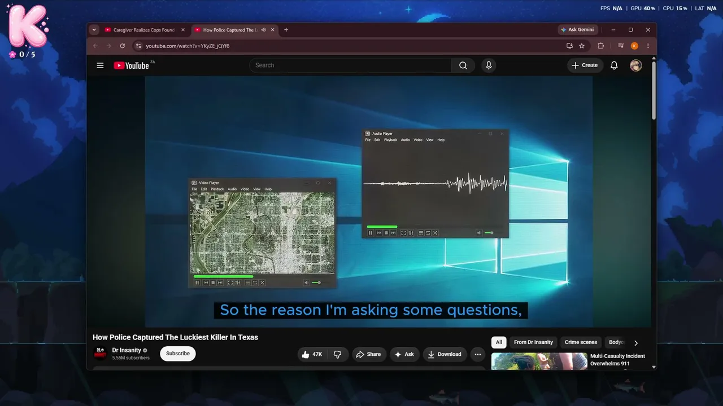
Task: Mute the tab via its speaker icon
Action: [x=263, y=30]
